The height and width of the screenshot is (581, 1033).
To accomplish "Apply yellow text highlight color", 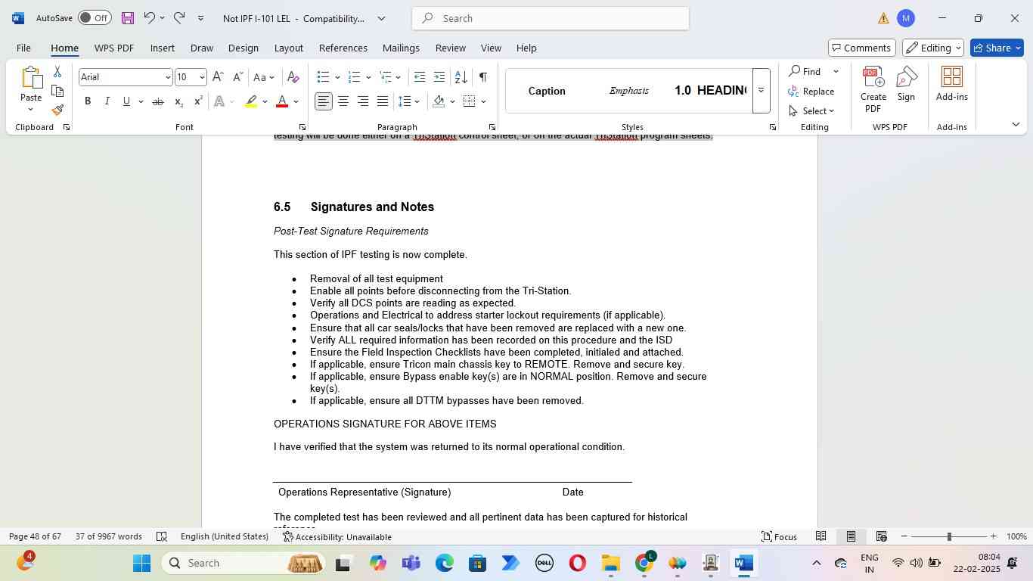I will pos(252,101).
